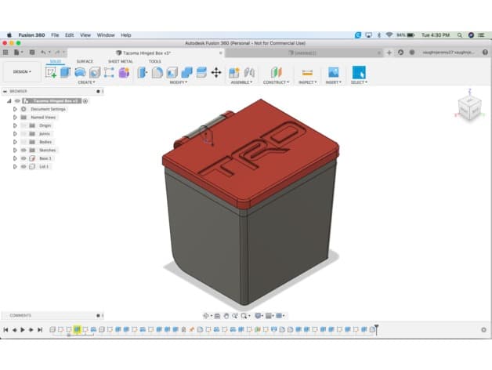Screen dimensions: 492x370
Task: Toggle visibility eye of root Tacoma Hinged Box
Action: [x=17, y=101]
